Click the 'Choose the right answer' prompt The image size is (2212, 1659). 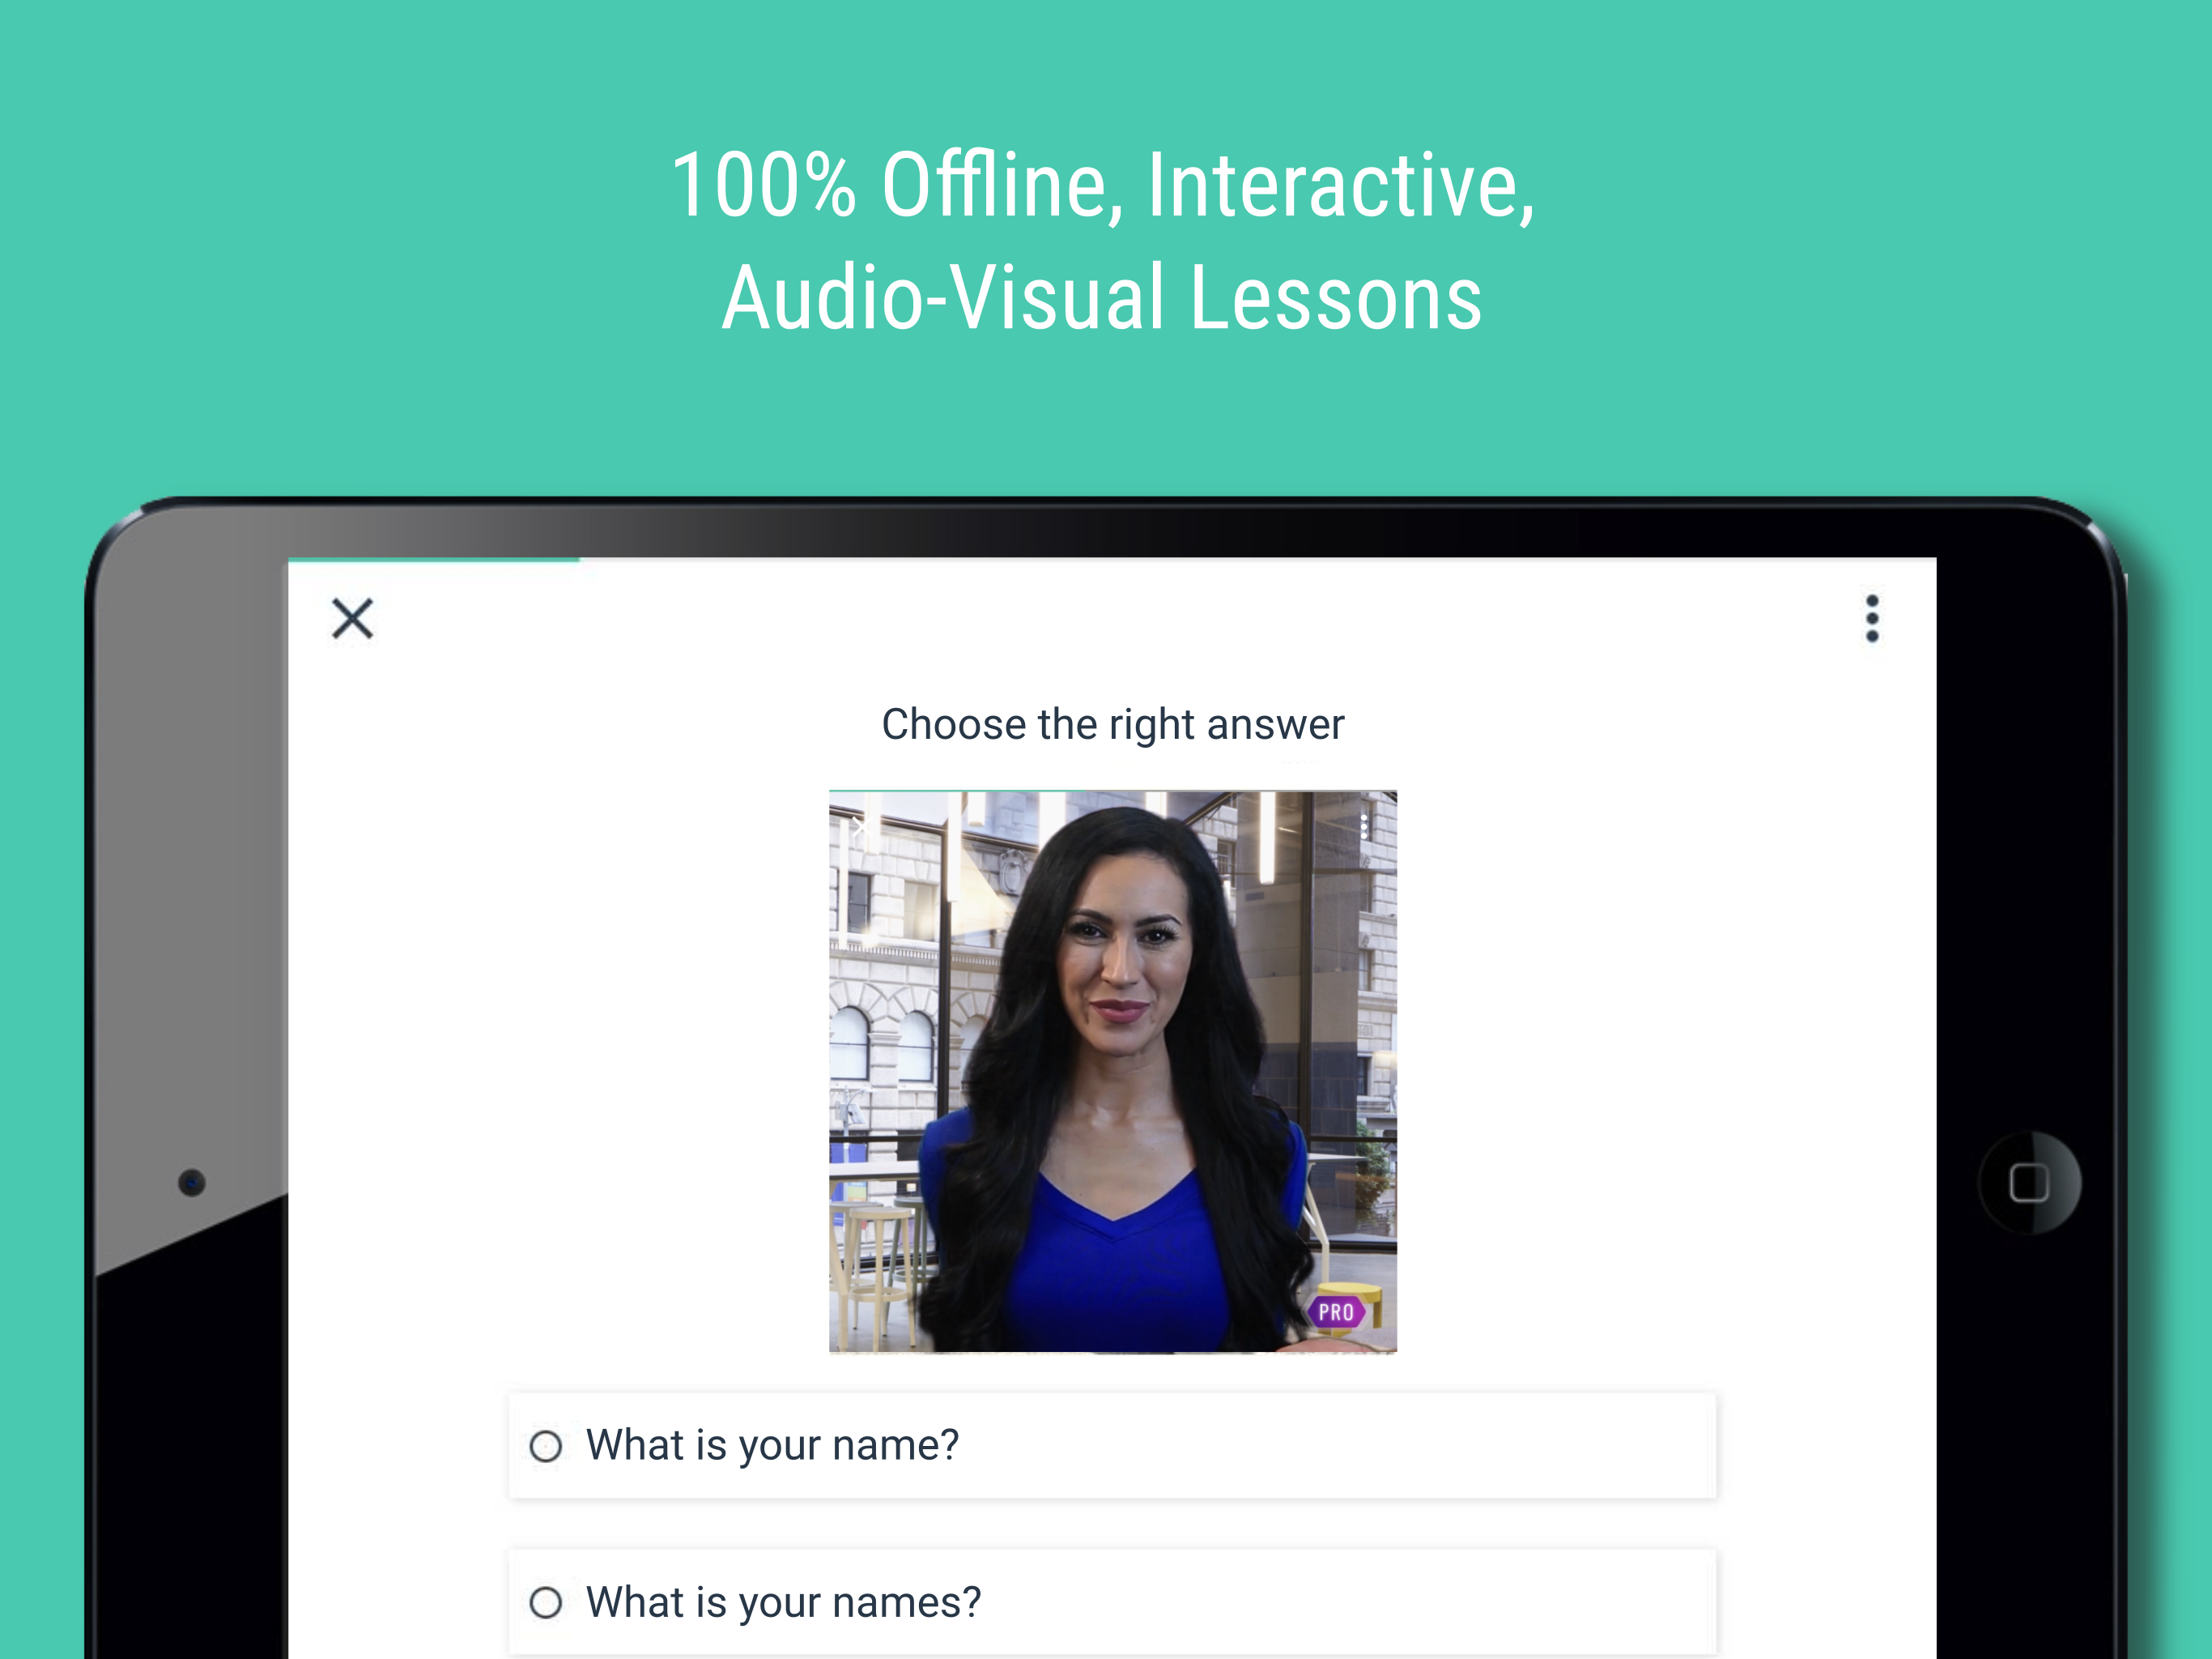[1112, 723]
